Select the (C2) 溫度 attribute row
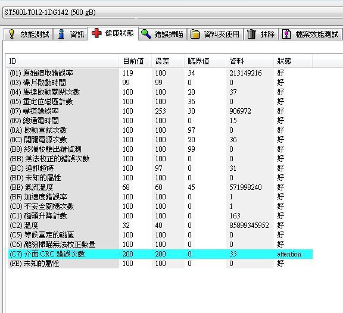343x313 pixels. click(160, 225)
